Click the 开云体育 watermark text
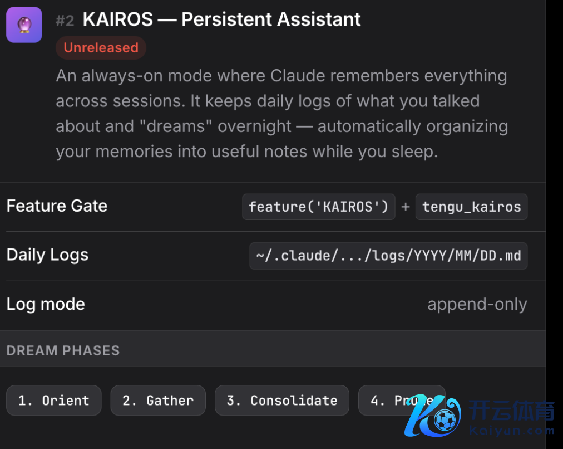Viewport: 563px width, 449px height. coord(512,412)
